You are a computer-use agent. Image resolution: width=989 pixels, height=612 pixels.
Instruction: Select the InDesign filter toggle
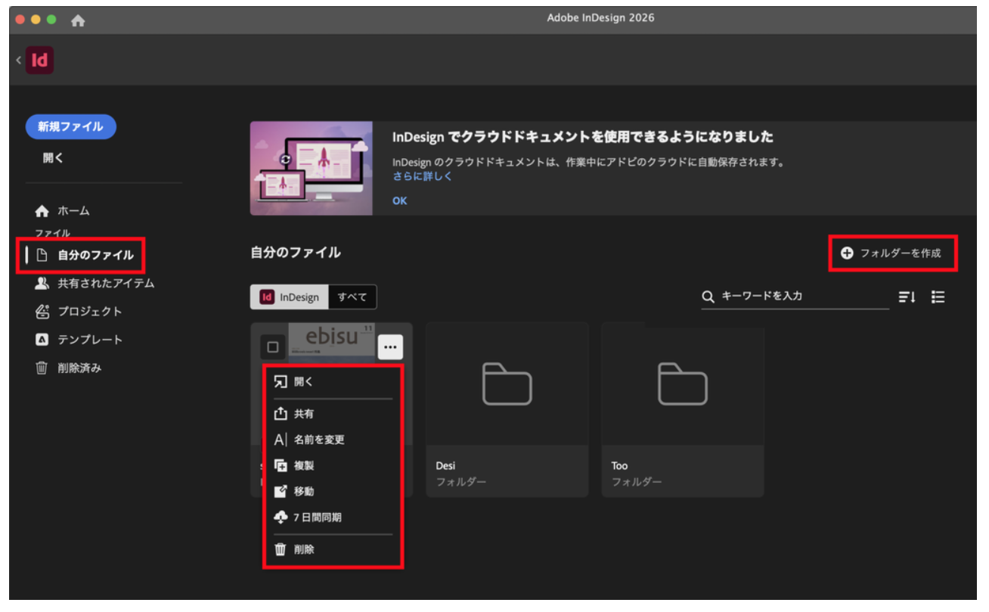pyautogui.click(x=290, y=297)
